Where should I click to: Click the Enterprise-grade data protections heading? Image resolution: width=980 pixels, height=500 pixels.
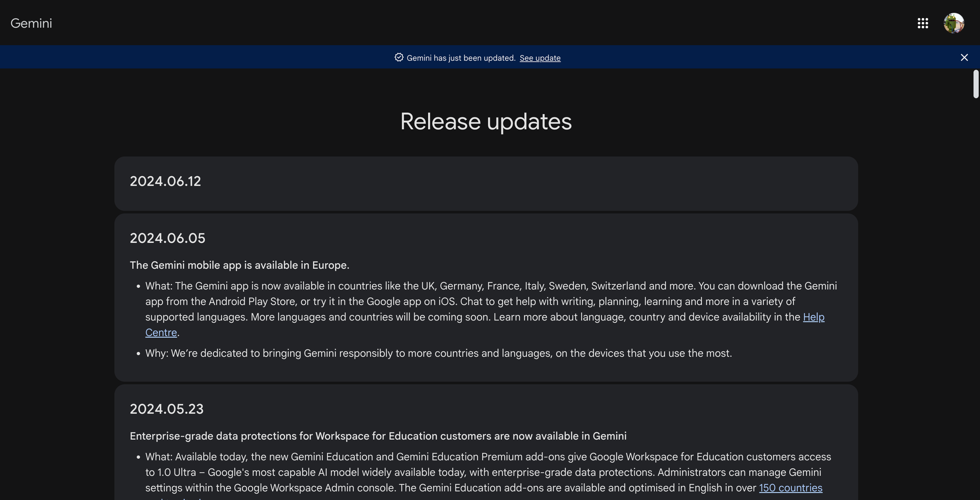coord(378,435)
